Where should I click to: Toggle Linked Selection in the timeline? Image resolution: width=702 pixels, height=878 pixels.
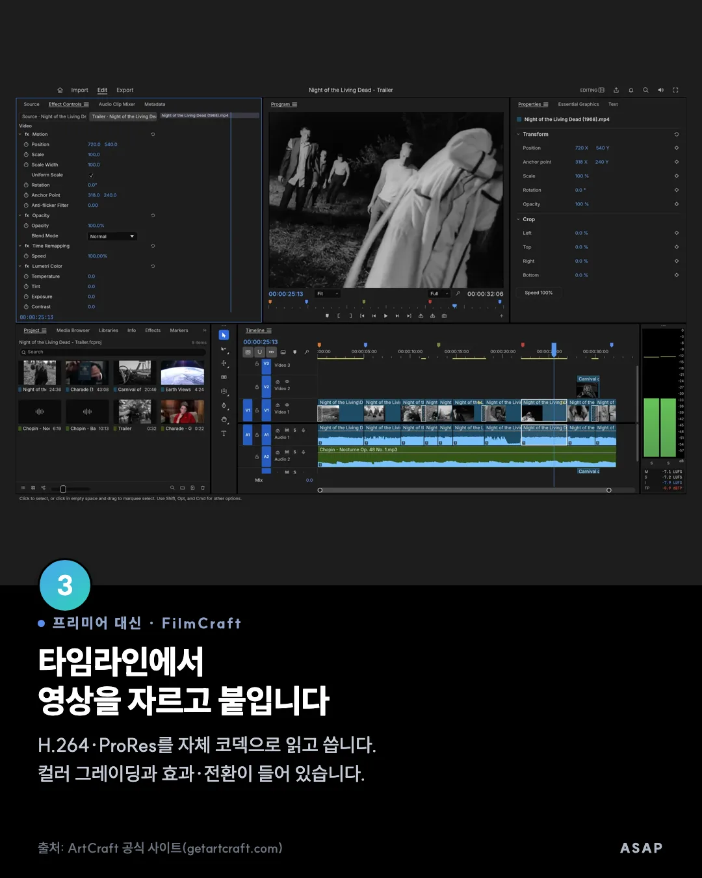coord(272,352)
